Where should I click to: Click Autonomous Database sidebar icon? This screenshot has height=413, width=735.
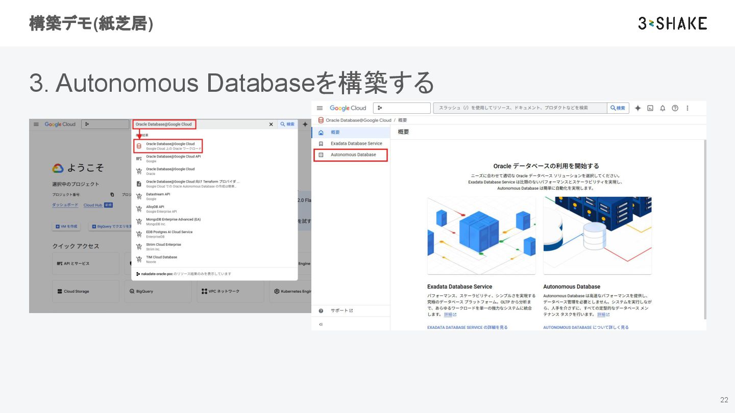pyautogui.click(x=321, y=155)
